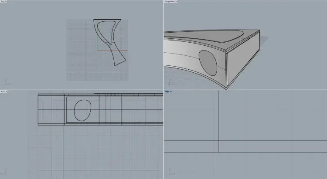This screenshot has width=327, height=179.
Task: Click the axis icon in Top viewport corner
Action: pyautogui.click(x=7, y=82)
